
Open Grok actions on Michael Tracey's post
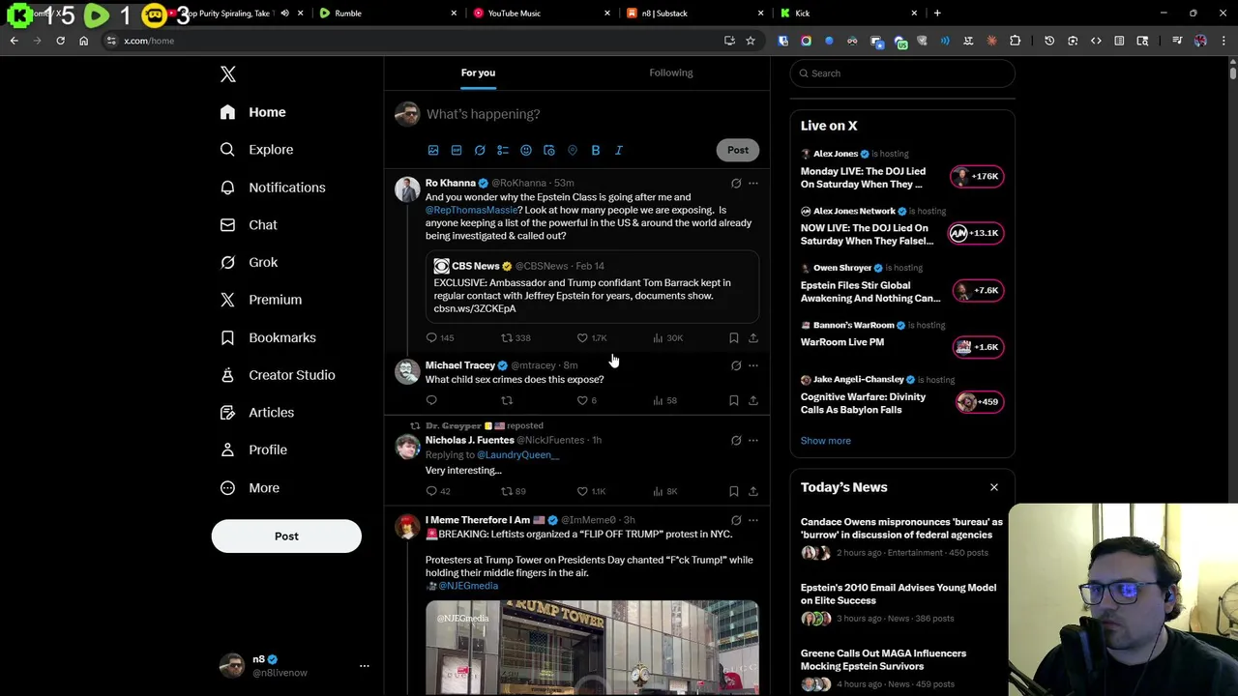(736, 365)
